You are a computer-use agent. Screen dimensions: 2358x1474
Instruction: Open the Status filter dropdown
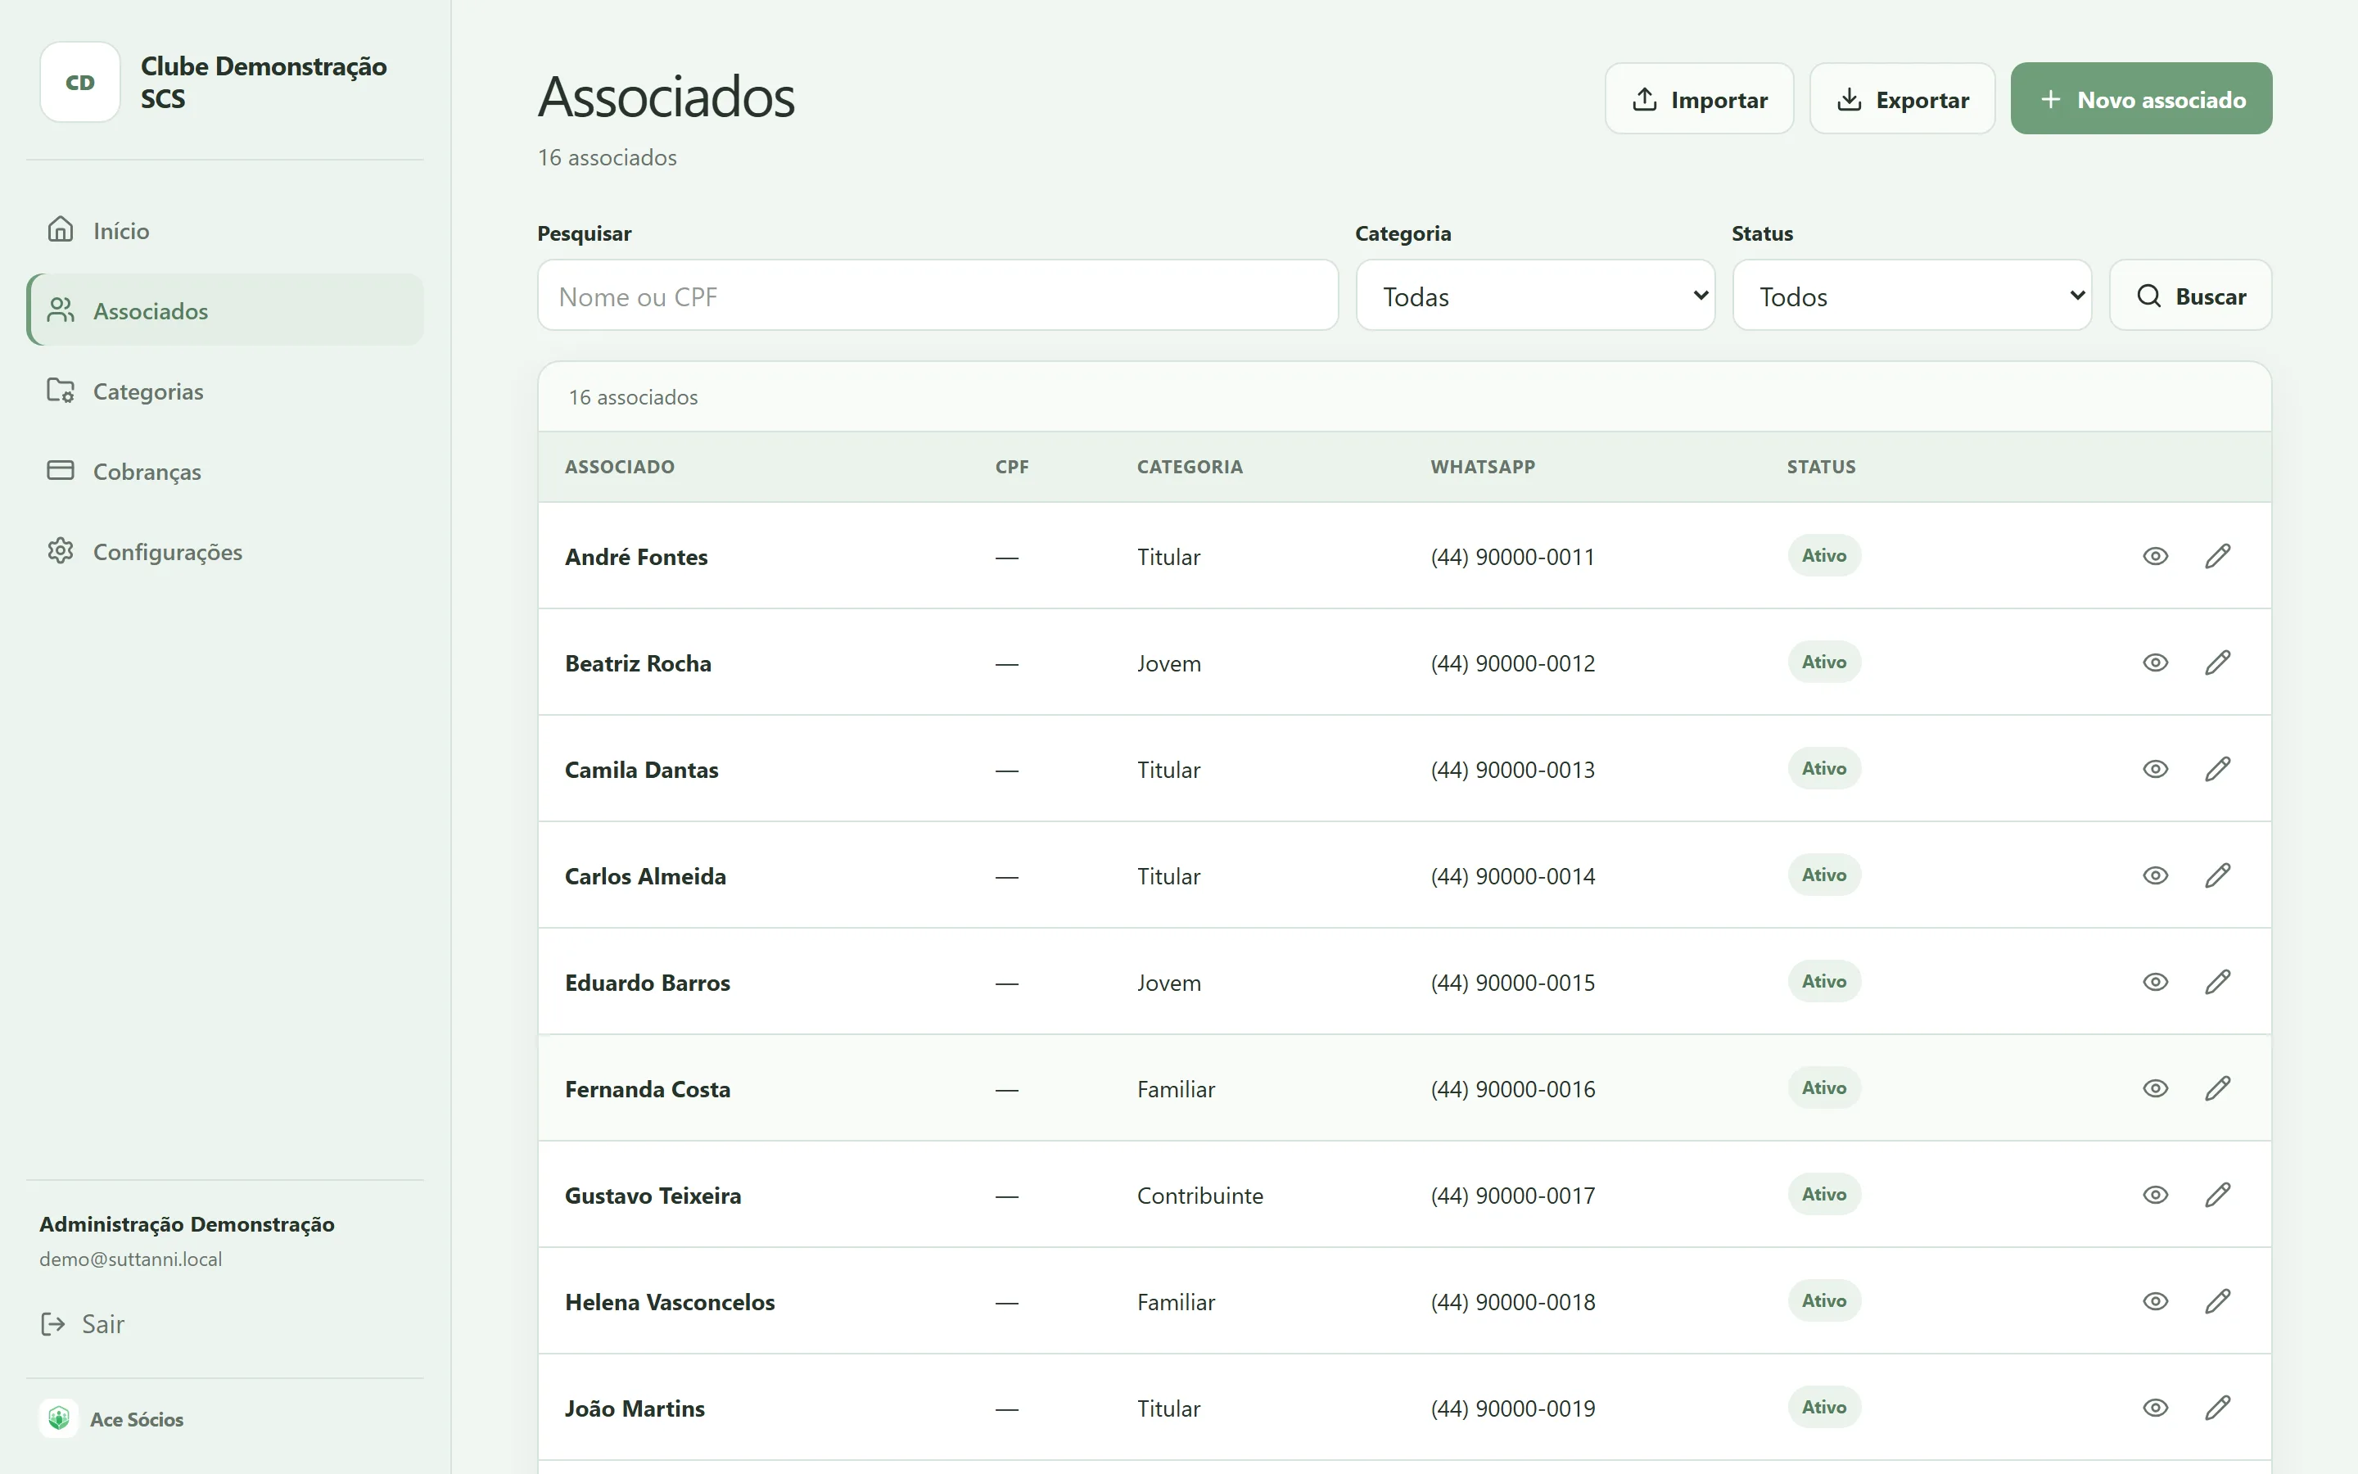coord(1912,296)
